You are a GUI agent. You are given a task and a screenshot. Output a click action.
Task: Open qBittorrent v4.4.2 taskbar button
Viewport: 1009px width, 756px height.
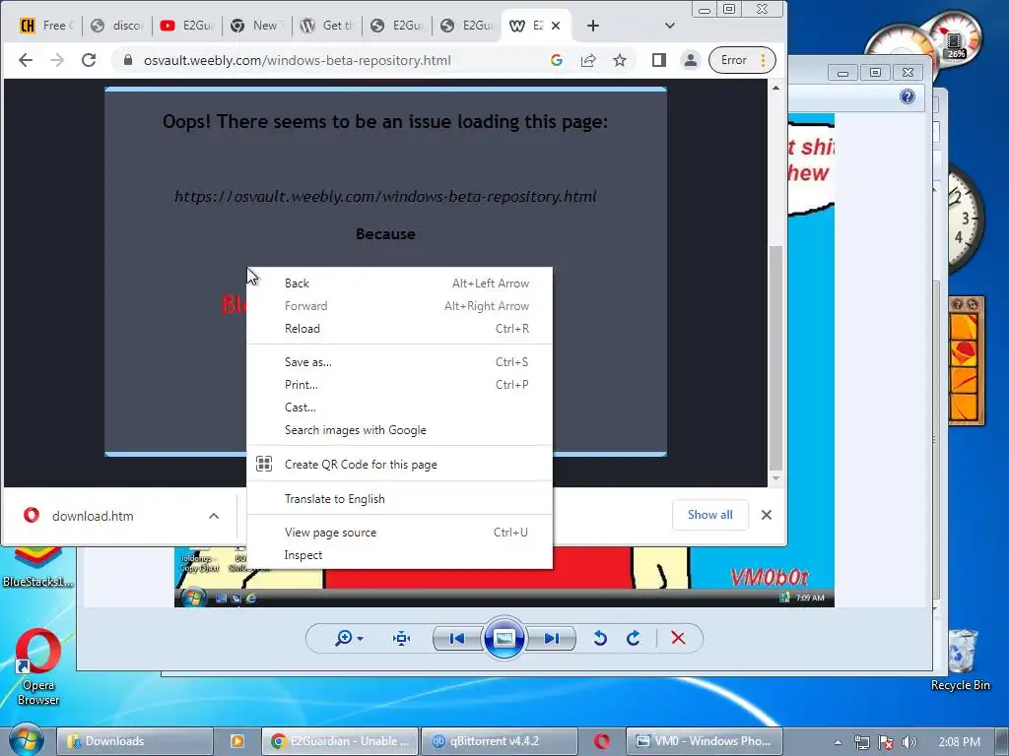(x=500, y=741)
